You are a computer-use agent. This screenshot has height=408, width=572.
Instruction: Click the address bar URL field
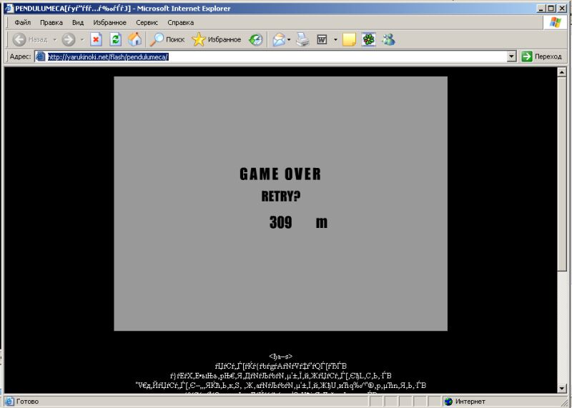(x=272, y=56)
